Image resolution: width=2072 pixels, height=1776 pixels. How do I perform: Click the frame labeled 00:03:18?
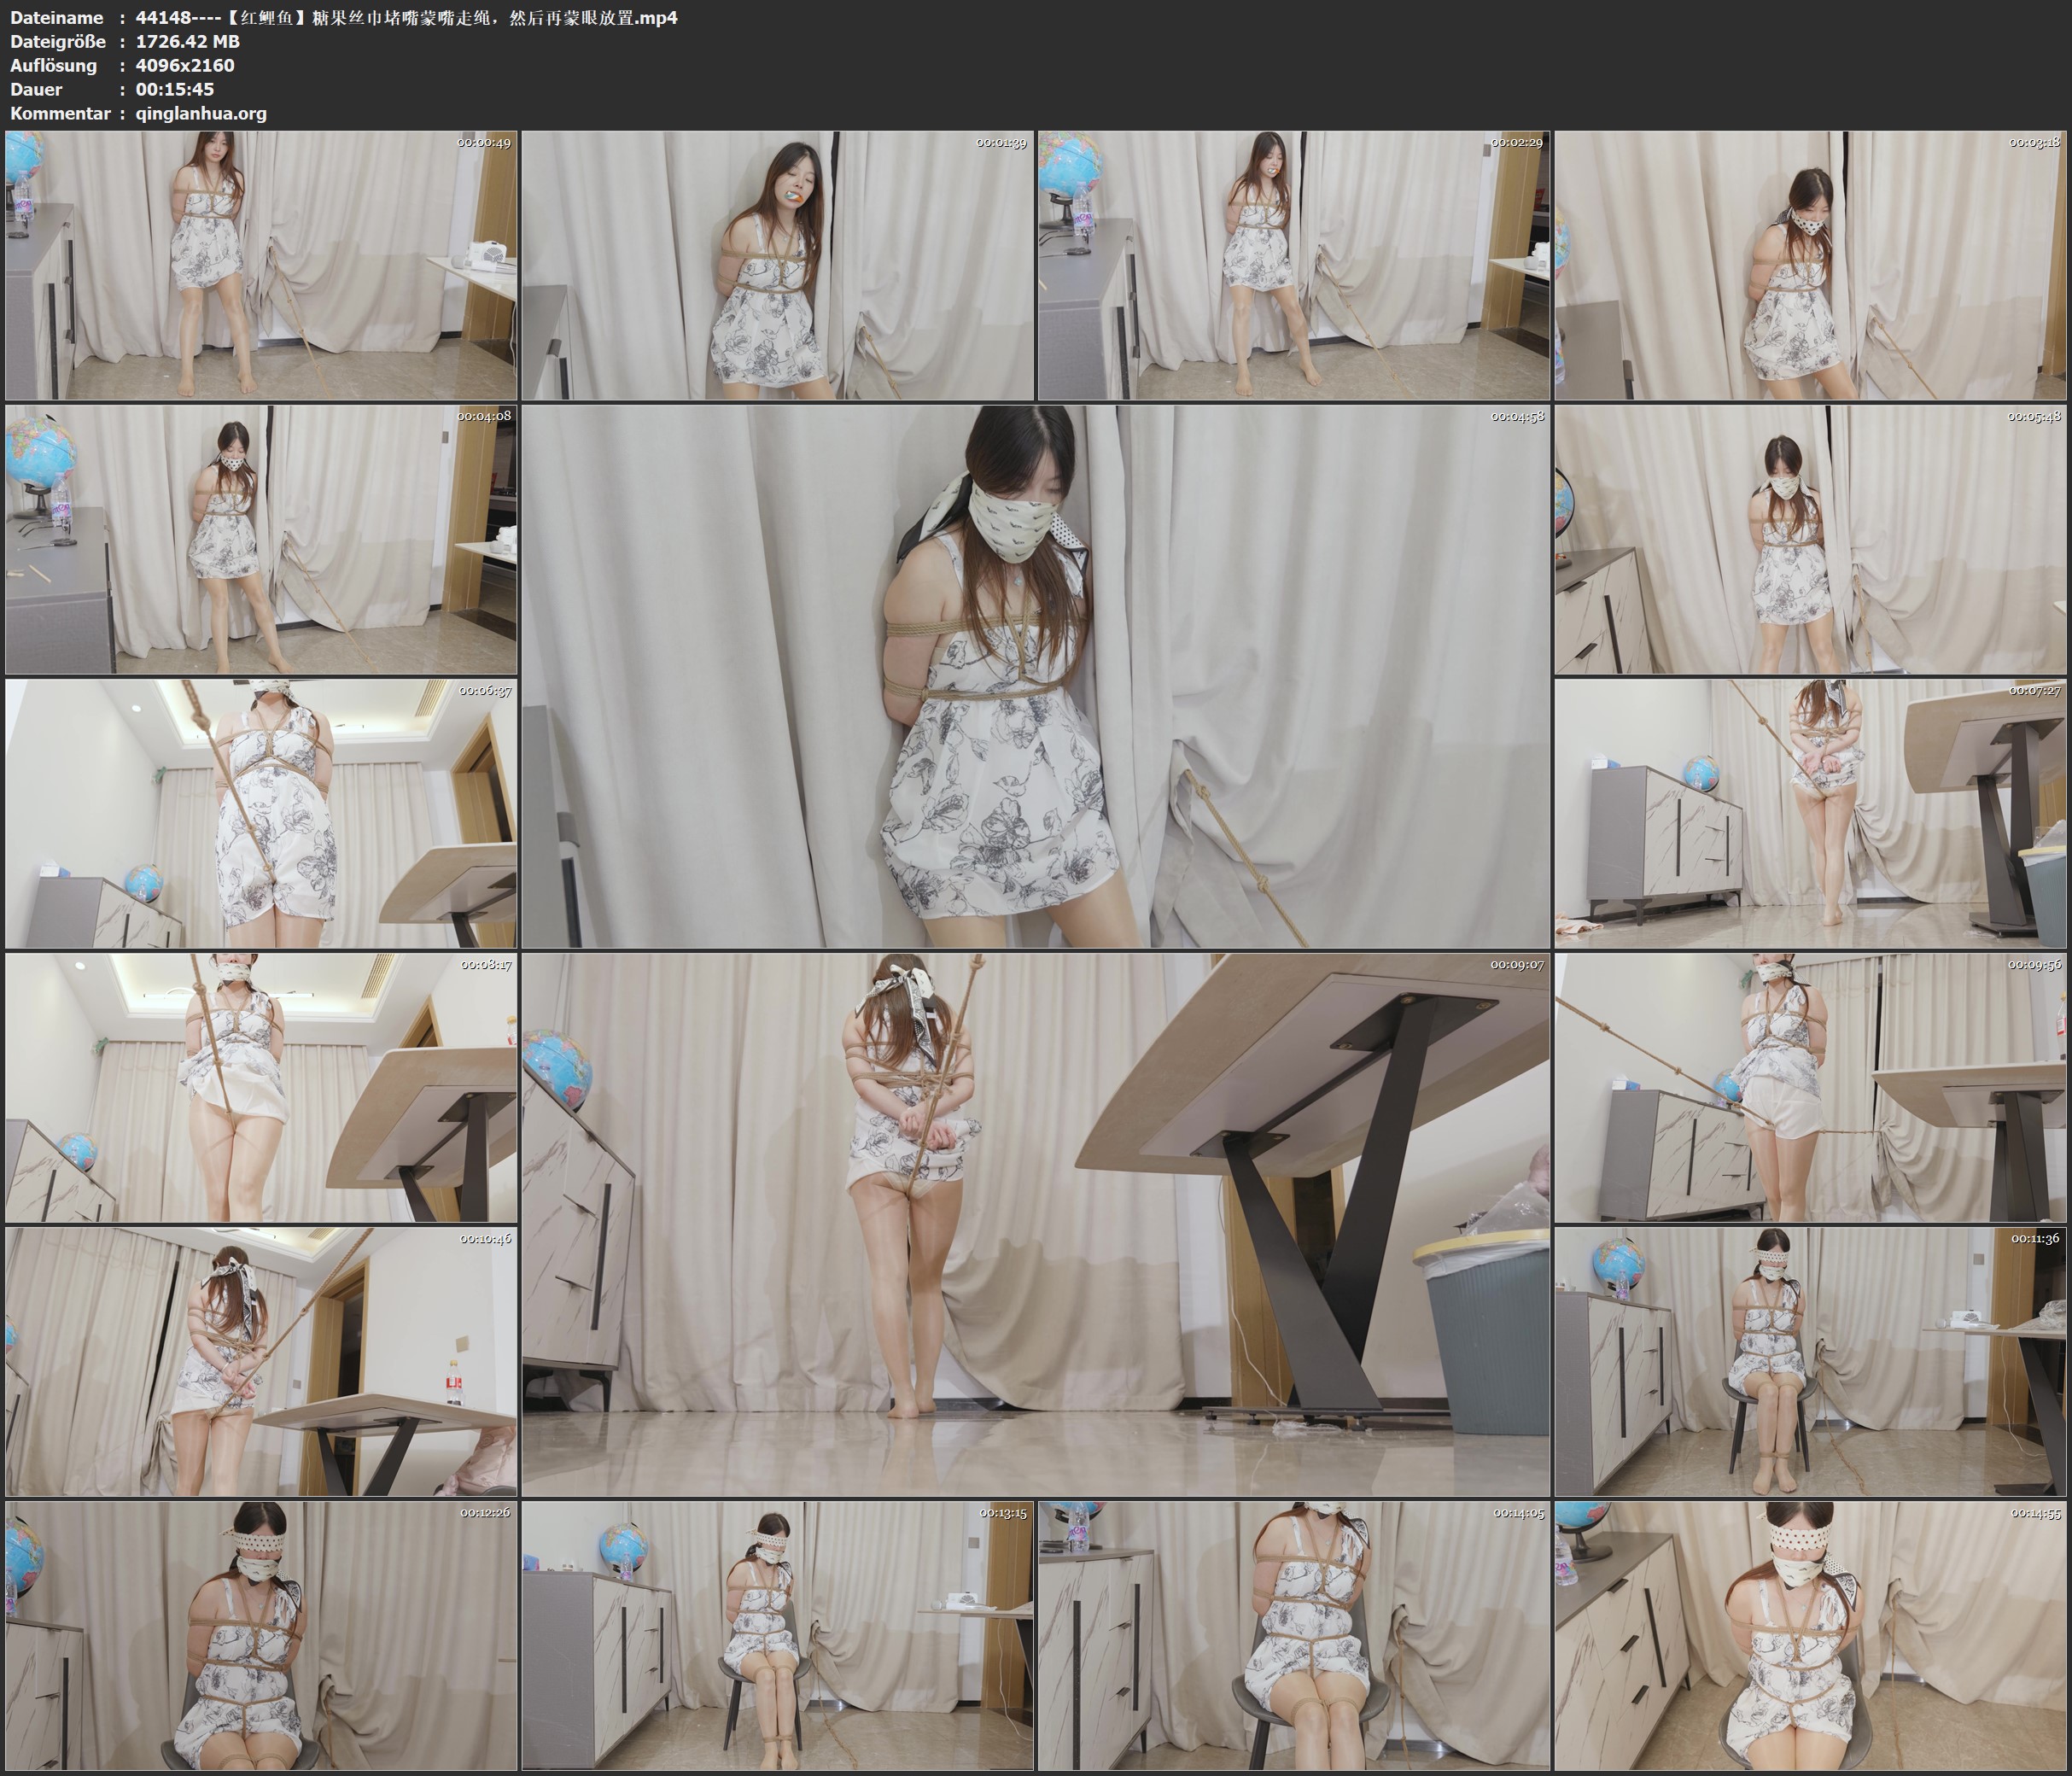[x=1811, y=266]
